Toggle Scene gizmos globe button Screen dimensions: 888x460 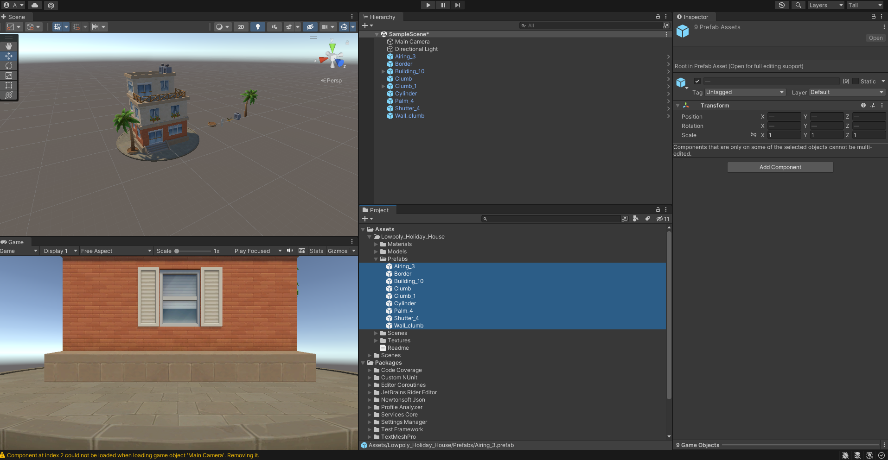coord(344,27)
